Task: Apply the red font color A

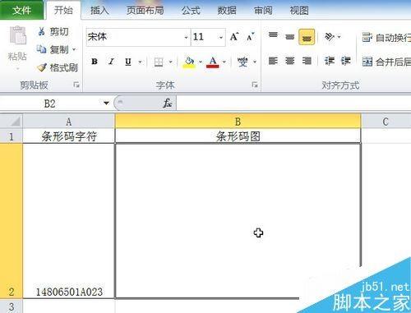Action: click(213, 62)
